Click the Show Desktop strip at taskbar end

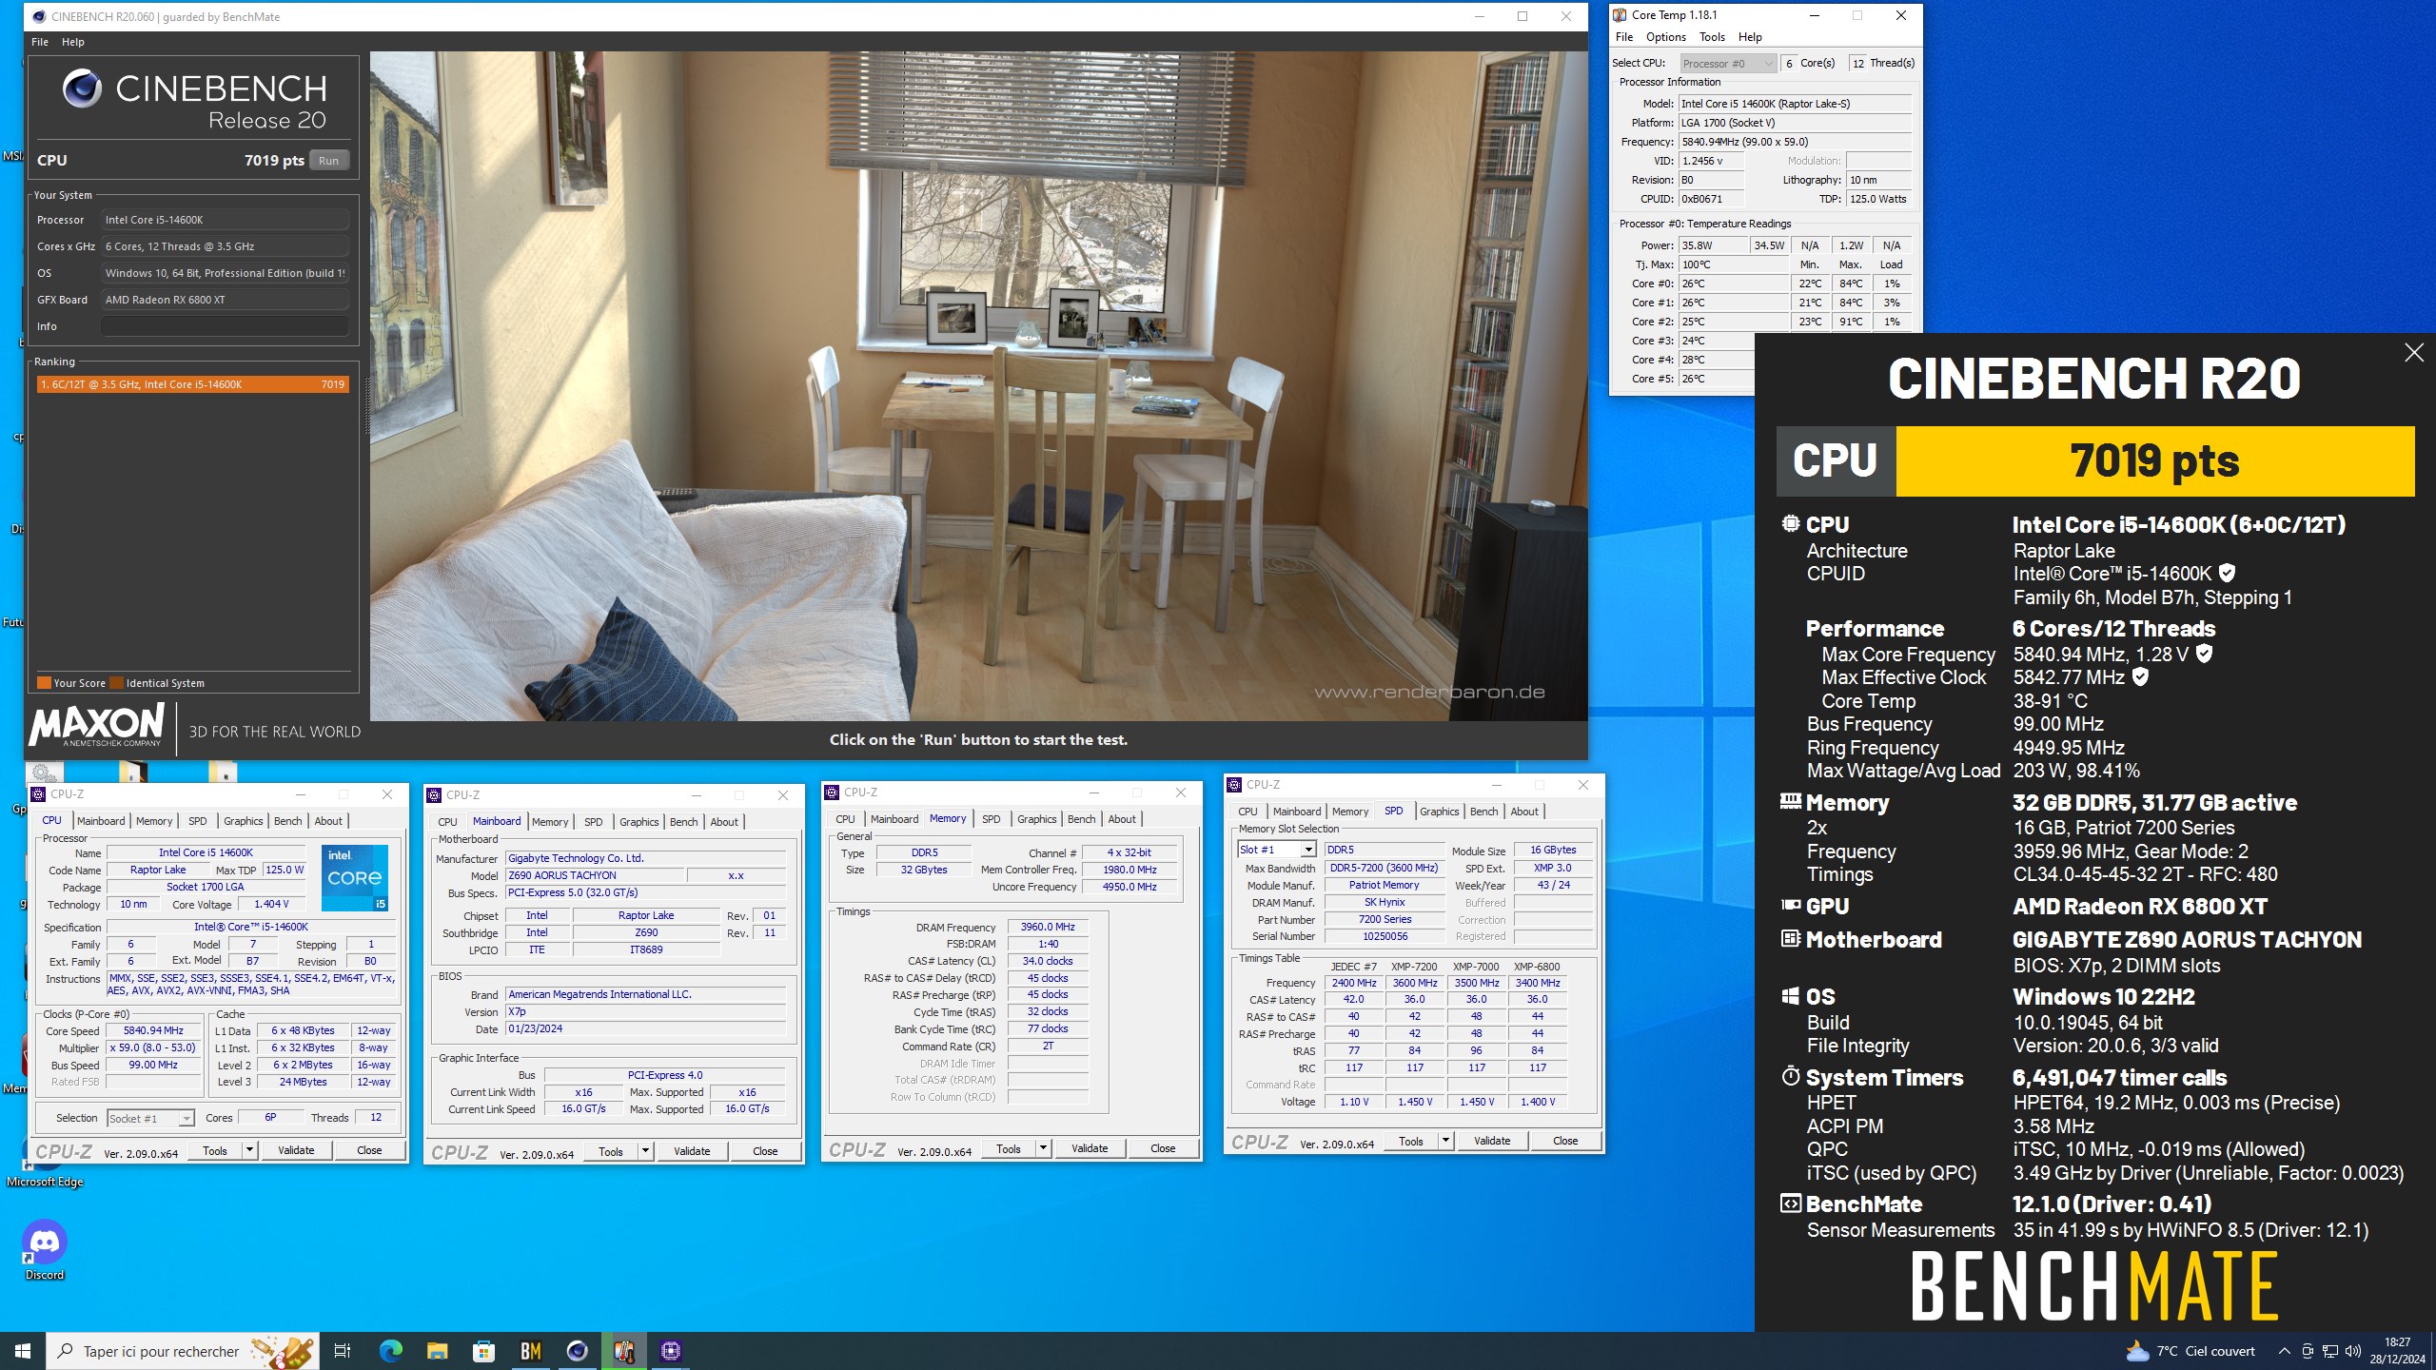click(x=2432, y=1351)
